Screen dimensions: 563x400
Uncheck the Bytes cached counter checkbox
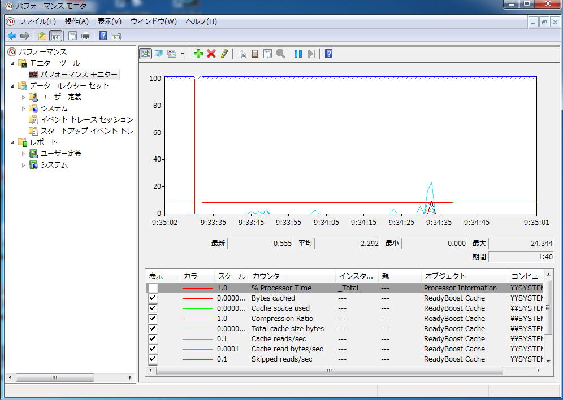coord(153,298)
